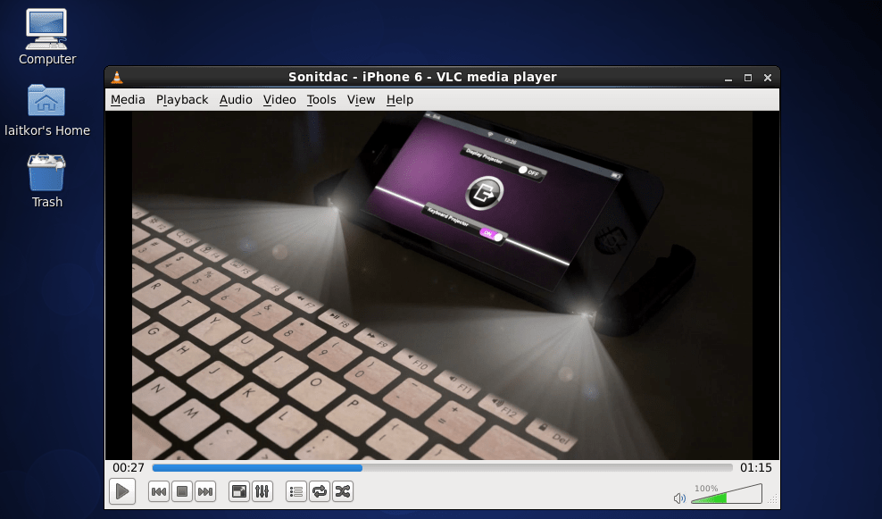Toggle fullscreen video mode
This screenshot has height=519, width=882.
click(x=238, y=491)
